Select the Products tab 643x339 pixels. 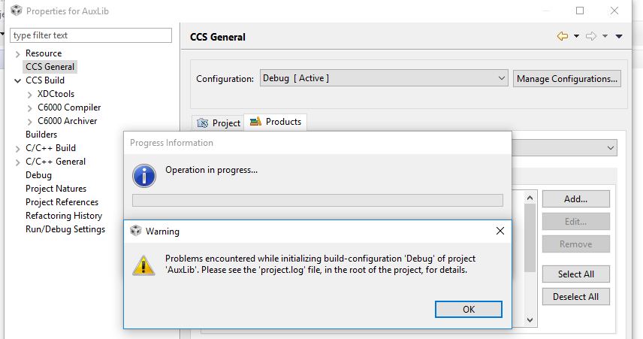pyautogui.click(x=276, y=122)
